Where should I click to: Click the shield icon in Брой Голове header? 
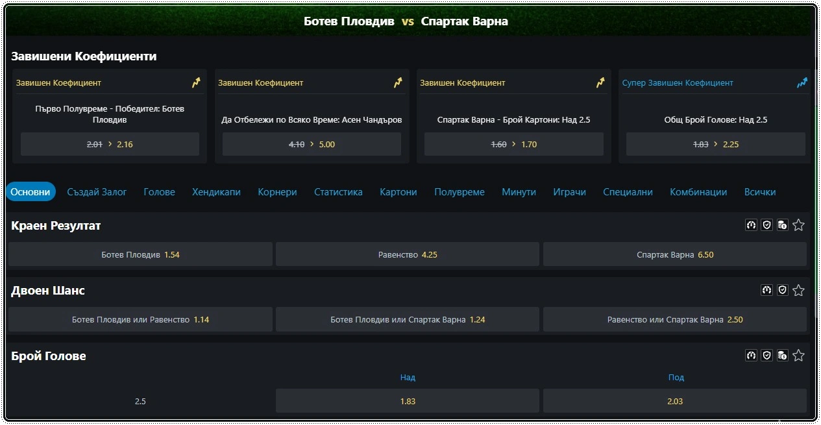[x=766, y=355]
